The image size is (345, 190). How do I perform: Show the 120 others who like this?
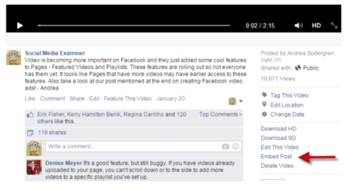click(x=181, y=115)
